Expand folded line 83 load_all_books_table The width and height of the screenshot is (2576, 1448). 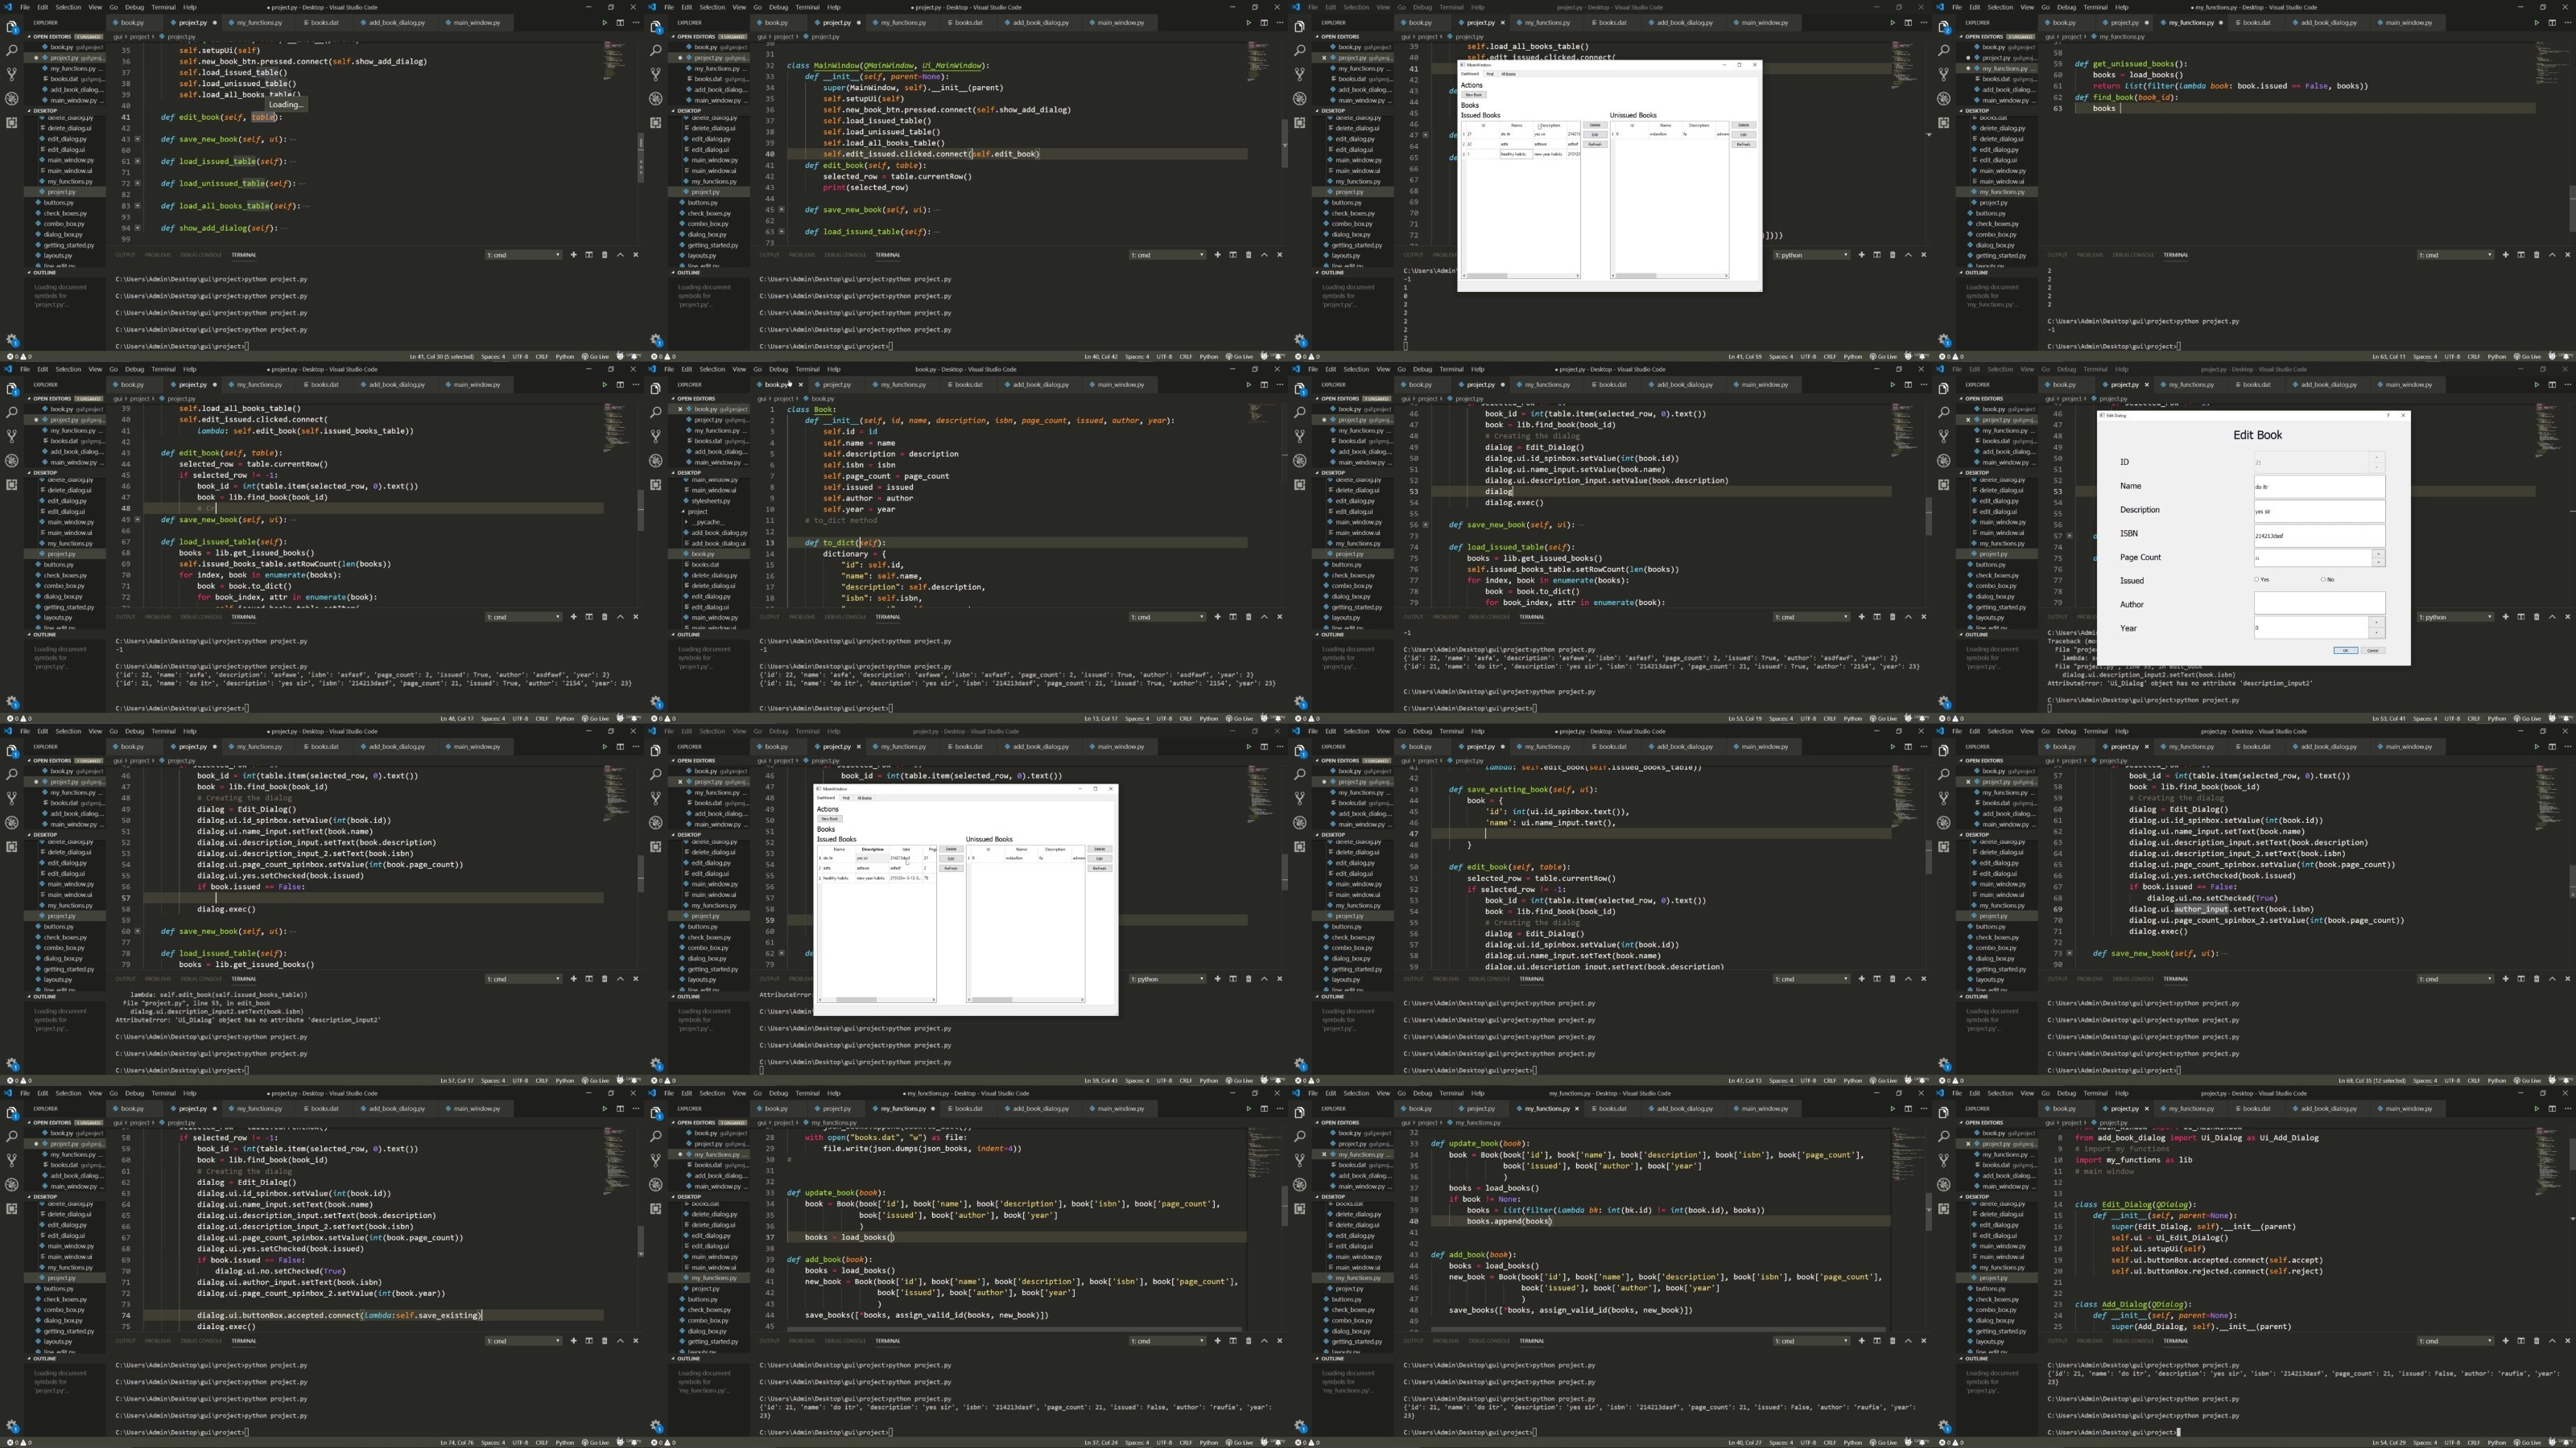pyautogui.click(x=137, y=206)
